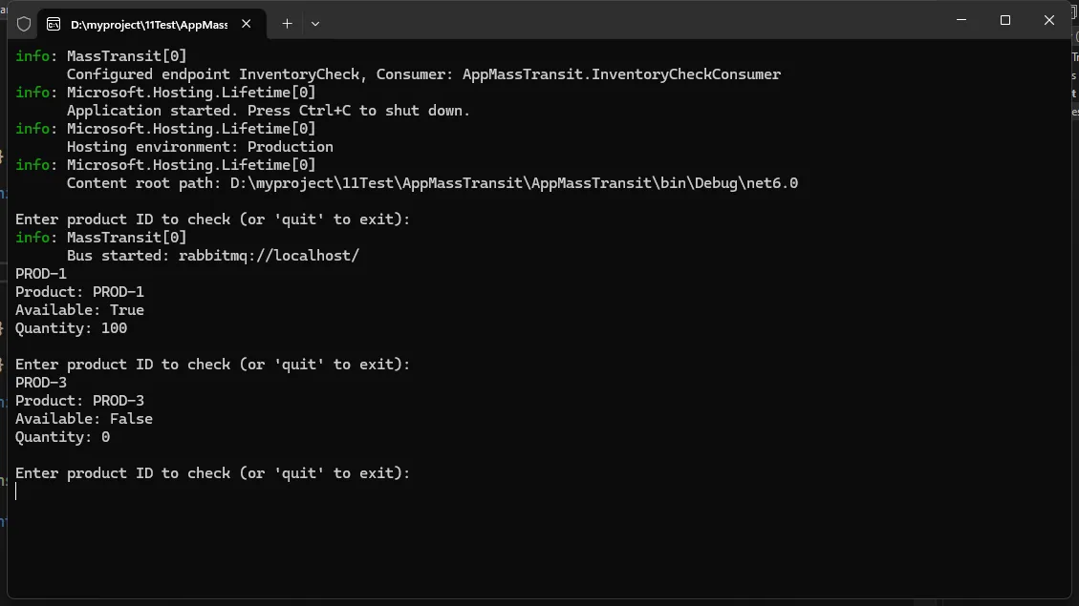Click the 'Quantity: 100' output line

click(x=72, y=328)
